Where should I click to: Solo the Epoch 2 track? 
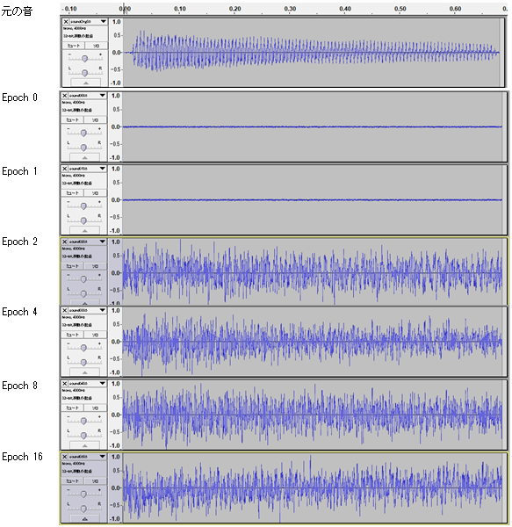[x=95, y=266]
